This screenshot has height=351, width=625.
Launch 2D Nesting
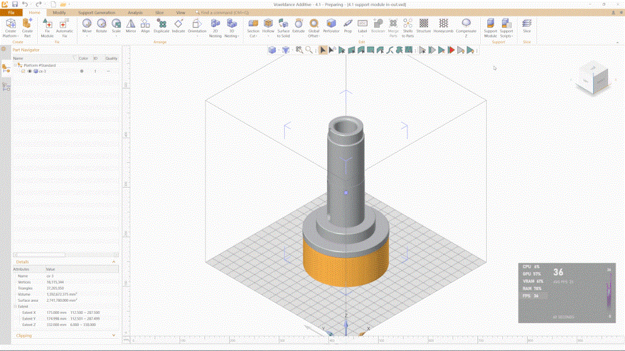tap(215, 27)
